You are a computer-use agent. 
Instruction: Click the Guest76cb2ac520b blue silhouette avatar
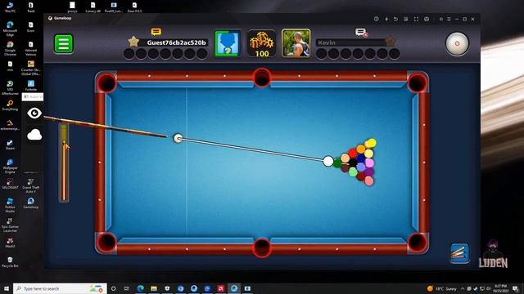pyautogui.click(x=228, y=43)
